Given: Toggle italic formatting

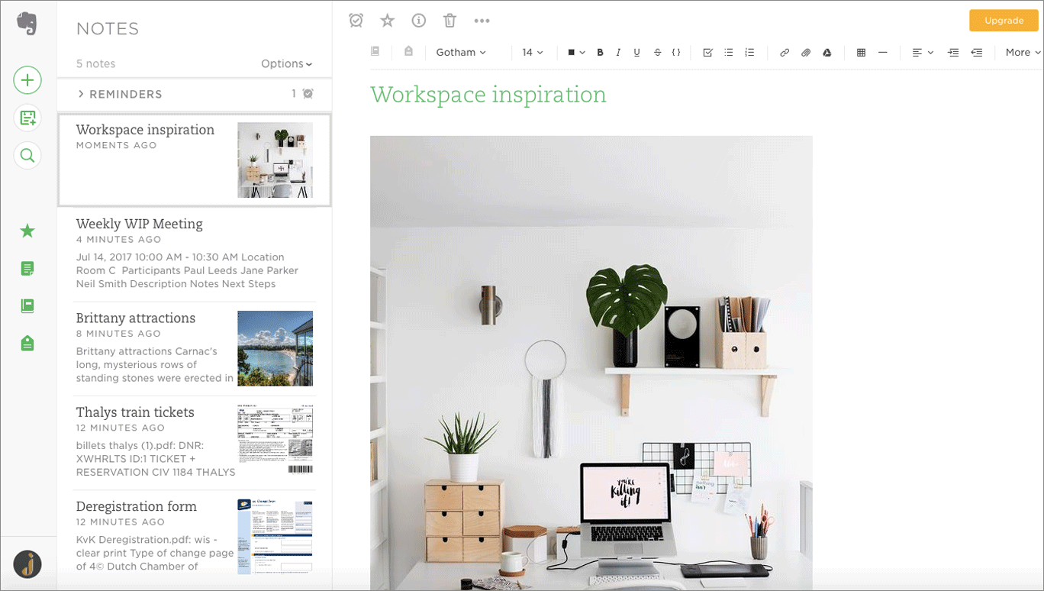Looking at the screenshot, I should (618, 53).
